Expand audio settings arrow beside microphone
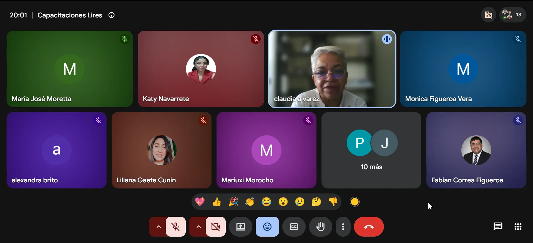Image resolution: width=533 pixels, height=243 pixels. [158, 227]
